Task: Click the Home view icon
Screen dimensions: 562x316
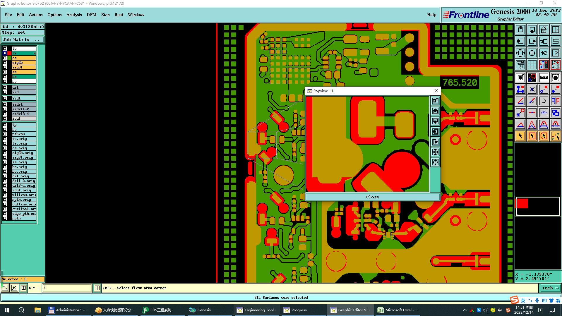Action: pos(544,30)
